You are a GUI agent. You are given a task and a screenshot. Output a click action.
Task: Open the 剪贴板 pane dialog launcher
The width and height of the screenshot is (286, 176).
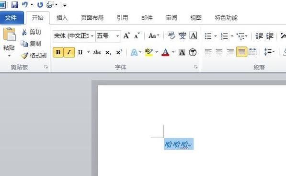46,67
